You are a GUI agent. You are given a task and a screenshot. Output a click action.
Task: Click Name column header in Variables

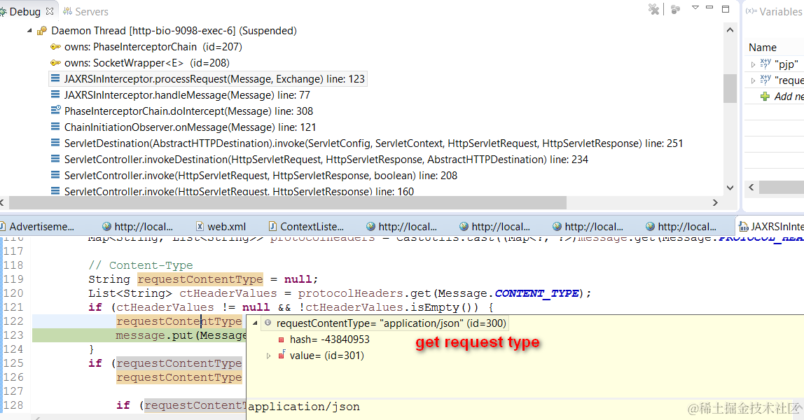763,47
